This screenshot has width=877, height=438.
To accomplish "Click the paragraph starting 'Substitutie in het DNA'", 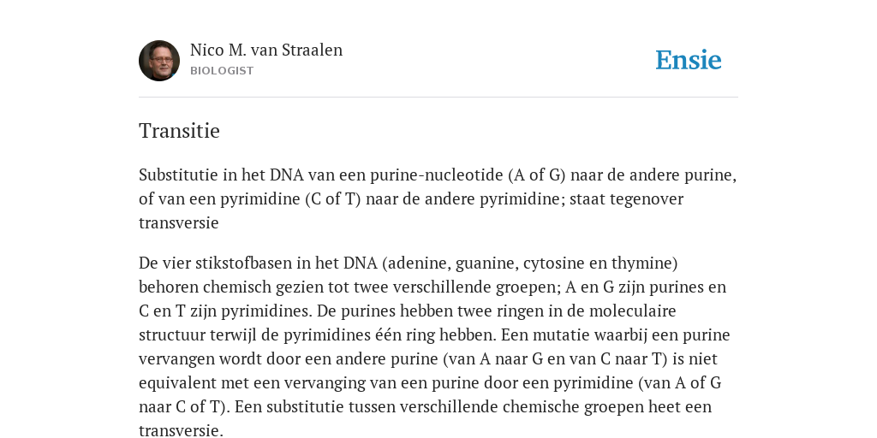I will [x=438, y=198].
